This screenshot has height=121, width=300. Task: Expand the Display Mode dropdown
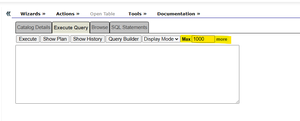161,39
